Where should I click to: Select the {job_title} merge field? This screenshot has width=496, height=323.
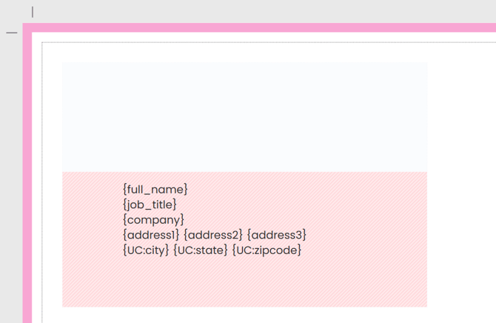(150, 204)
